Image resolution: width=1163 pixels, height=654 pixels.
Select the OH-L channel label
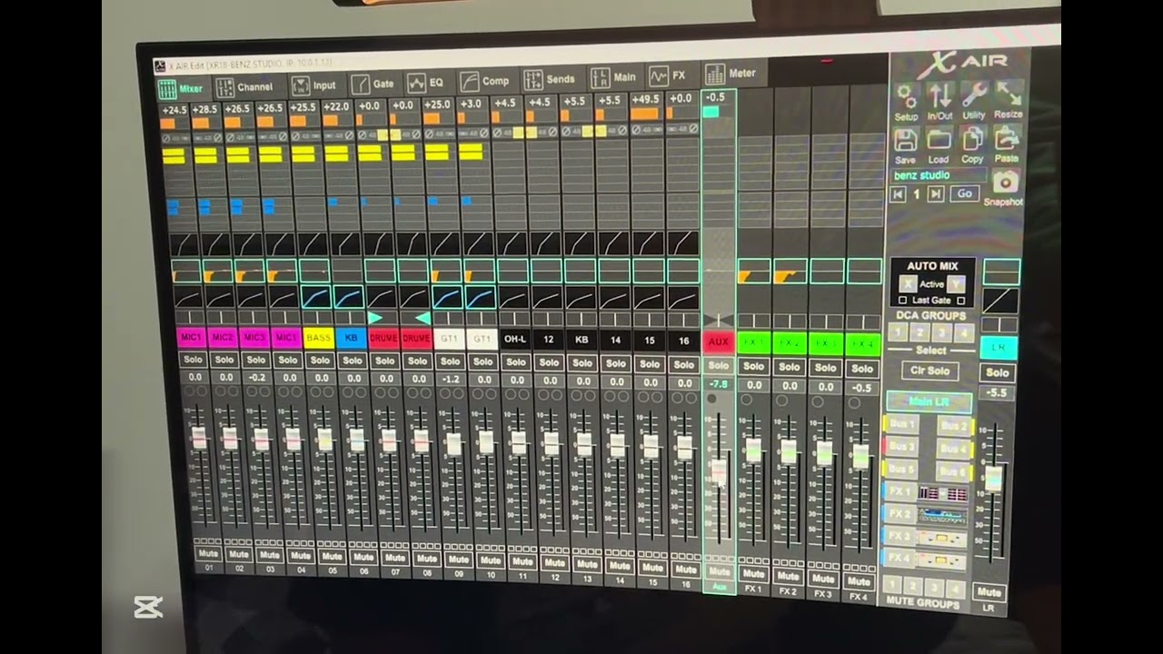(515, 339)
